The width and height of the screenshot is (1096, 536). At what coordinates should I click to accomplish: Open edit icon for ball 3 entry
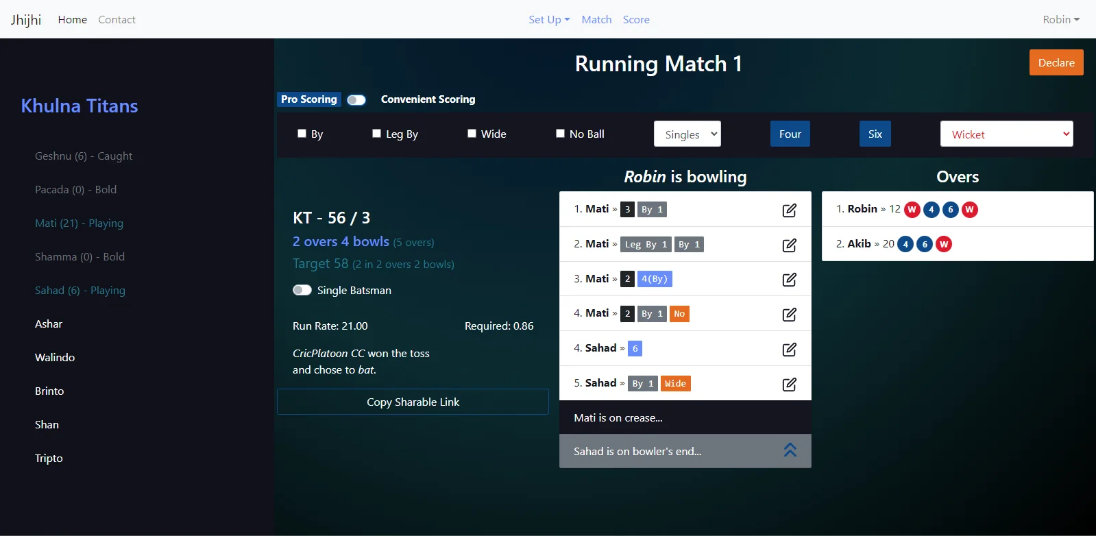[789, 280]
